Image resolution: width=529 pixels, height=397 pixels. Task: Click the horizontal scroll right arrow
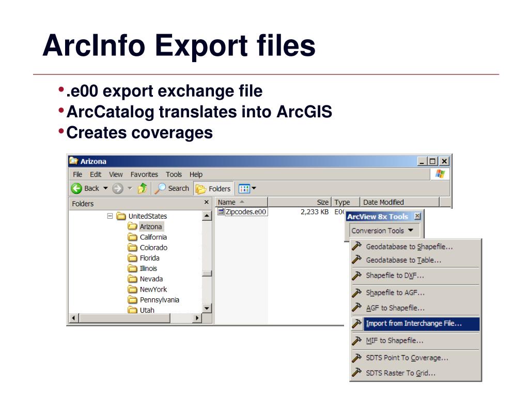(197, 318)
